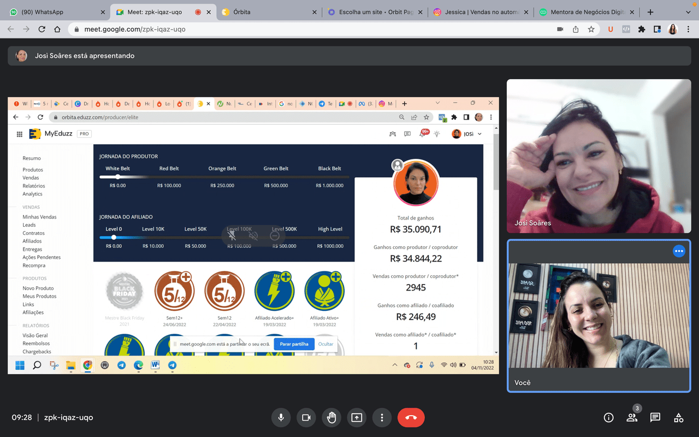
Task: Open the JOSi account dropdown
Action: 467,134
